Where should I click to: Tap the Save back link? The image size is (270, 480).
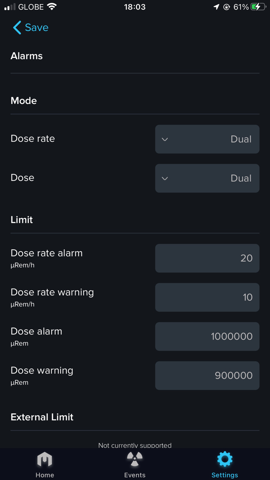(x=37, y=28)
